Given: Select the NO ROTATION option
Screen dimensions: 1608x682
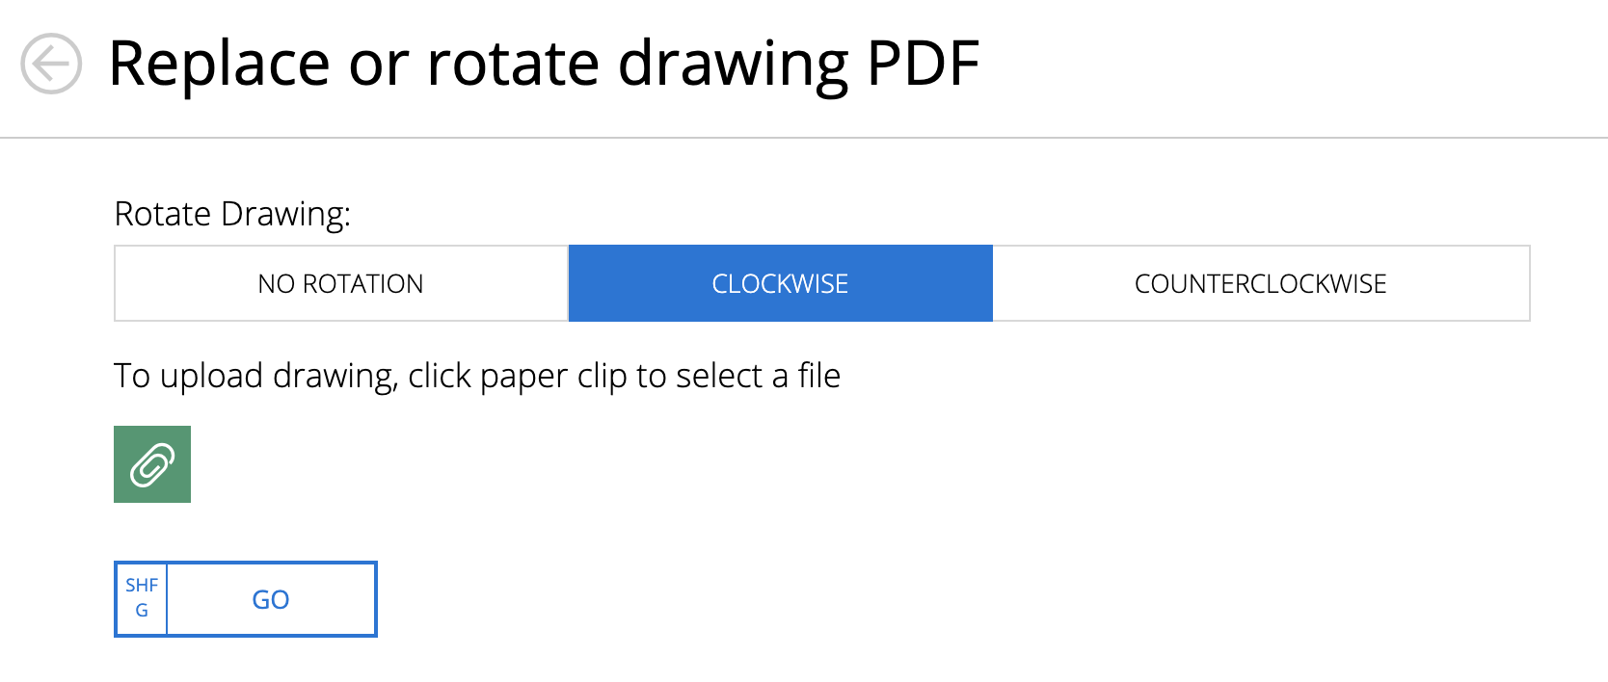Looking at the screenshot, I should click(x=341, y=283).
